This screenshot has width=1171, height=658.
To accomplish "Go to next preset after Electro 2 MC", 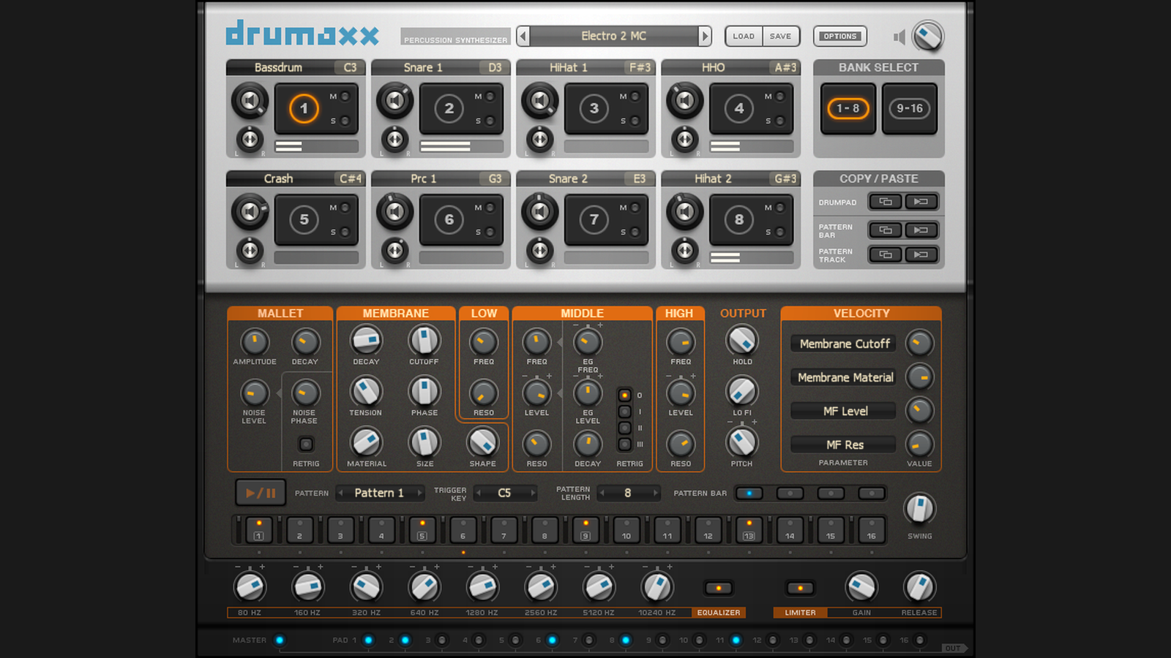I will click(705, 36).
